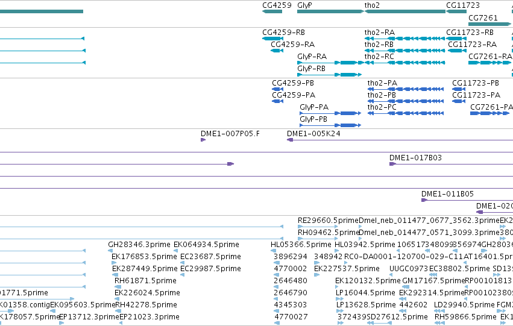Viewport: 513px width, 326px height.
Task: Select the CG11723-RB transcript
Action: [x=456, y=39]
